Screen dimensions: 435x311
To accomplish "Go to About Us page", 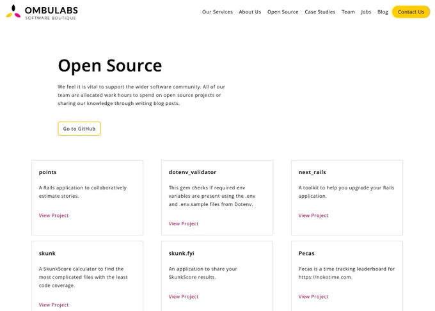I will point(249,12).
